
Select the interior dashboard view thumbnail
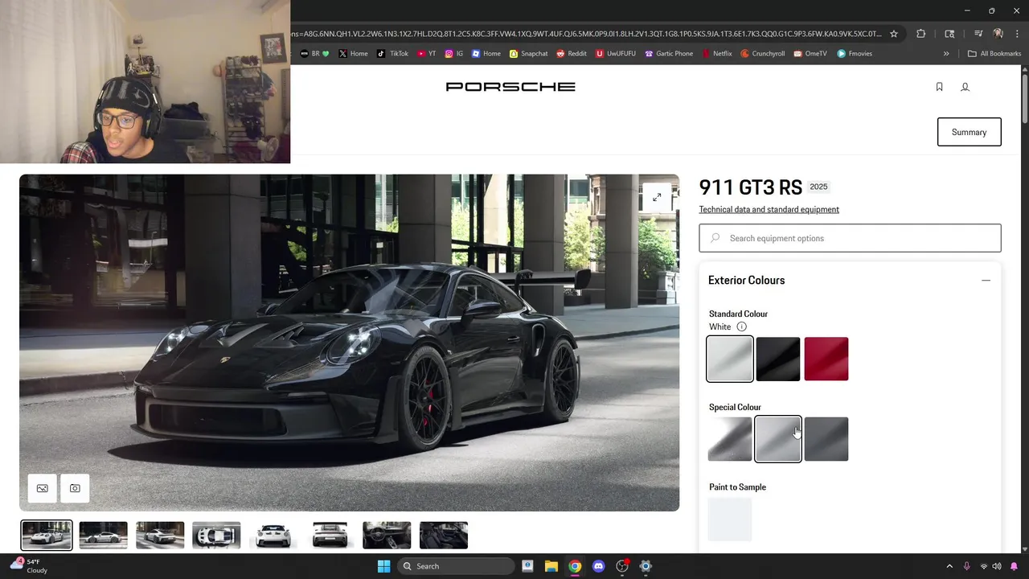[x=387, y=536]
